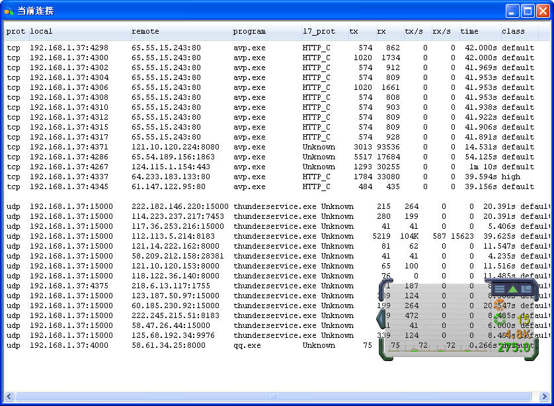554x406 pixels.
Task: Click the horizontal scrollbar thumb
Action: click(273, 396)
